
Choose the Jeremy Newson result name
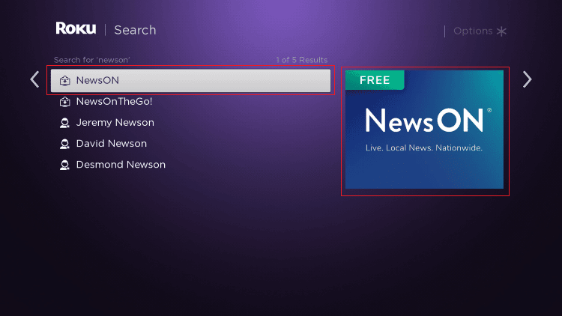coord(115,123)
